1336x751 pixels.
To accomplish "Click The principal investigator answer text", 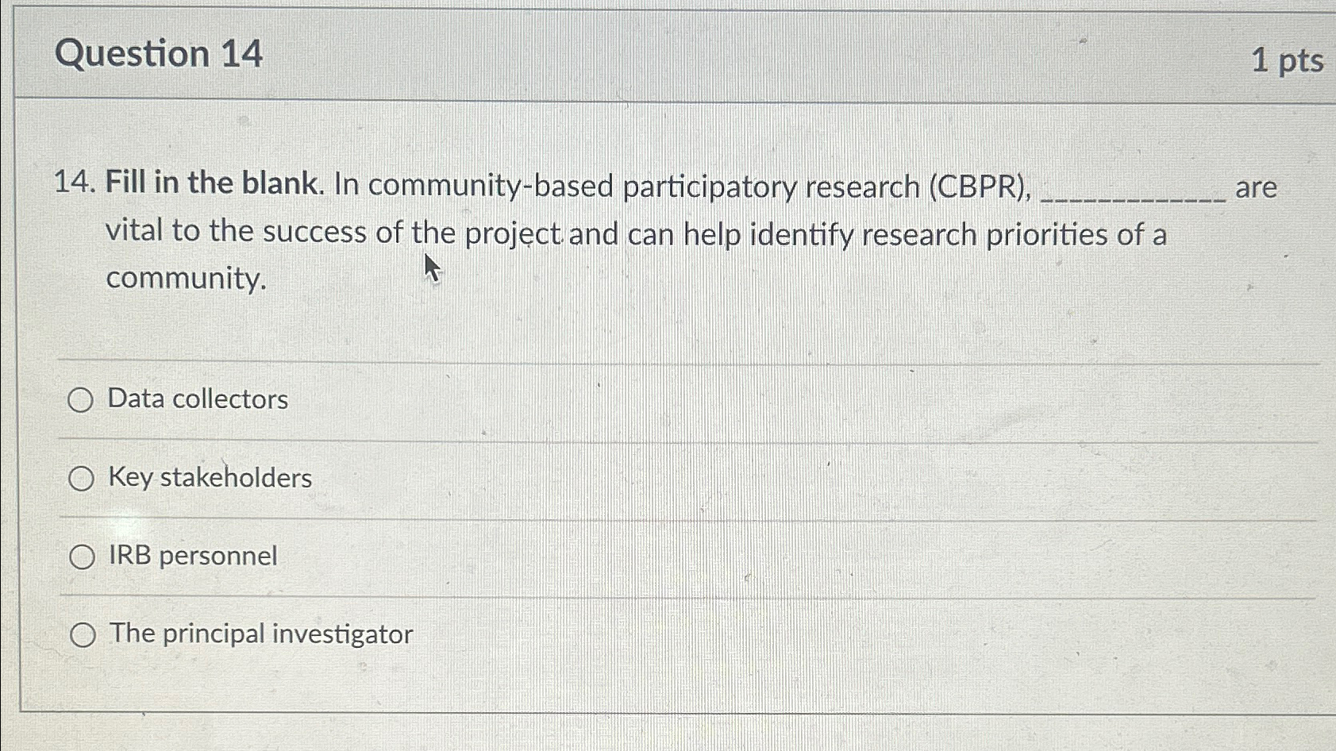I will [260, 633].
